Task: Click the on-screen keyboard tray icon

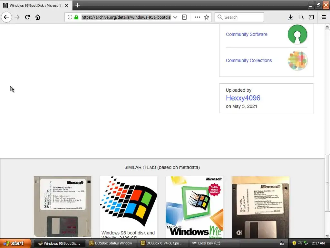Action: tap(282, 243)
